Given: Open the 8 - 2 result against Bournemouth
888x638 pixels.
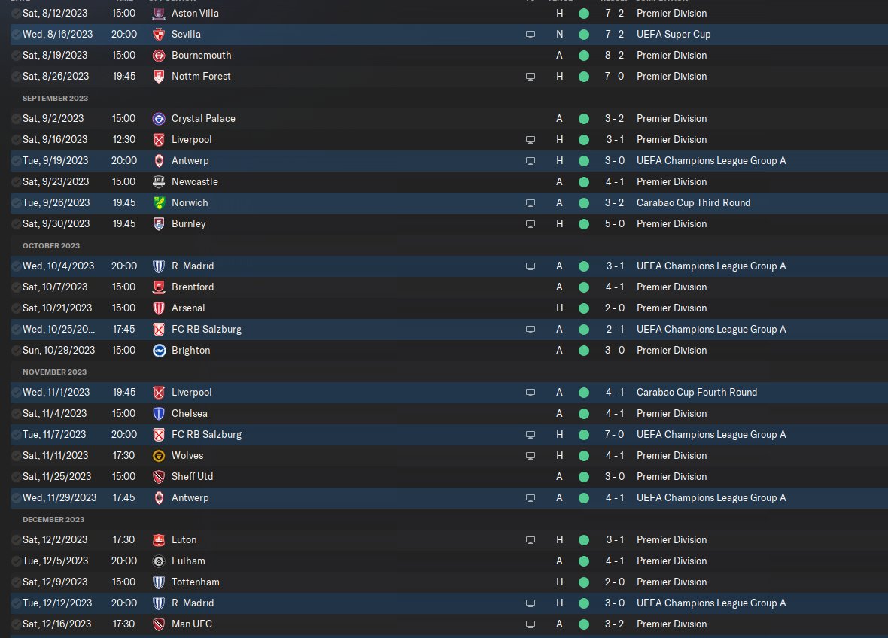Looking at the screenshot, I should 614,56.
